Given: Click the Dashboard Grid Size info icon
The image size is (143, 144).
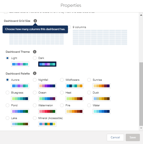Looking at the screenshot, I should [x=35, y=21].
